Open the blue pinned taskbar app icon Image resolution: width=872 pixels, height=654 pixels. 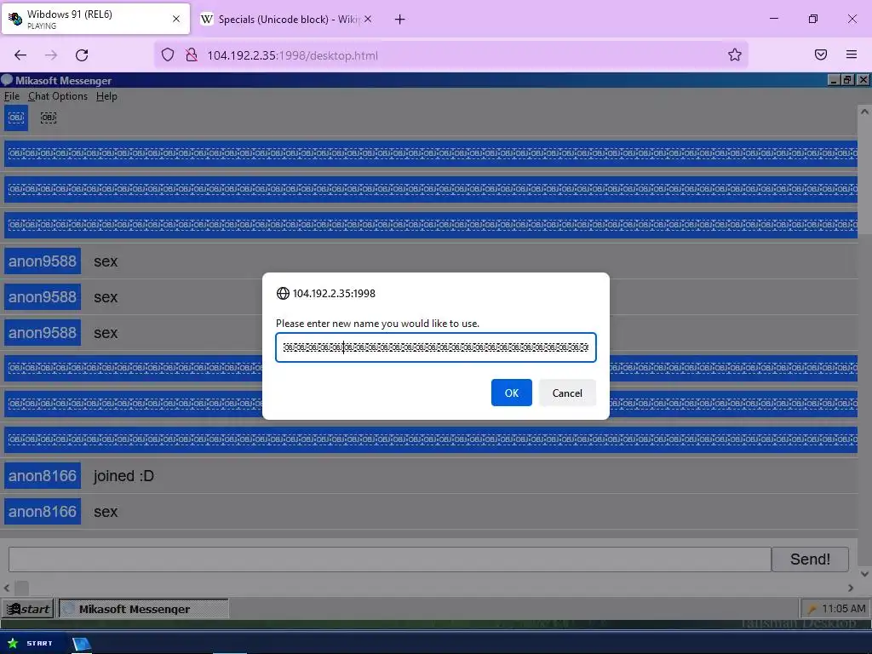[81, 644]
